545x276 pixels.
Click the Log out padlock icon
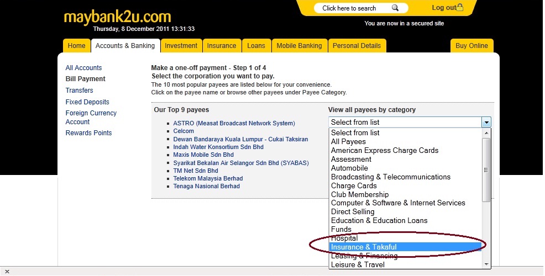[x=460, y=8]
